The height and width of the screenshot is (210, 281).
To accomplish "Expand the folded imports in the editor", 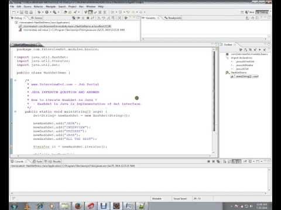I will (15, 57).
